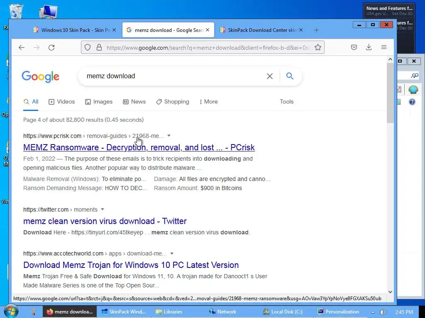Close the memz download Google Search tab
Image resolution: width=425 pixels, height=318 pixels.
(208, 30)
